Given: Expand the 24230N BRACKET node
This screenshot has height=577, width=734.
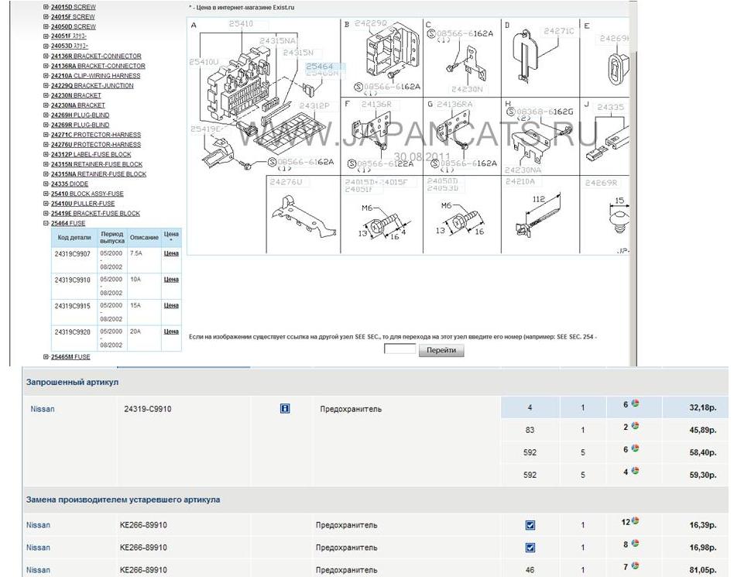Looking at the screenshot, I should click(x=46, y=95).
